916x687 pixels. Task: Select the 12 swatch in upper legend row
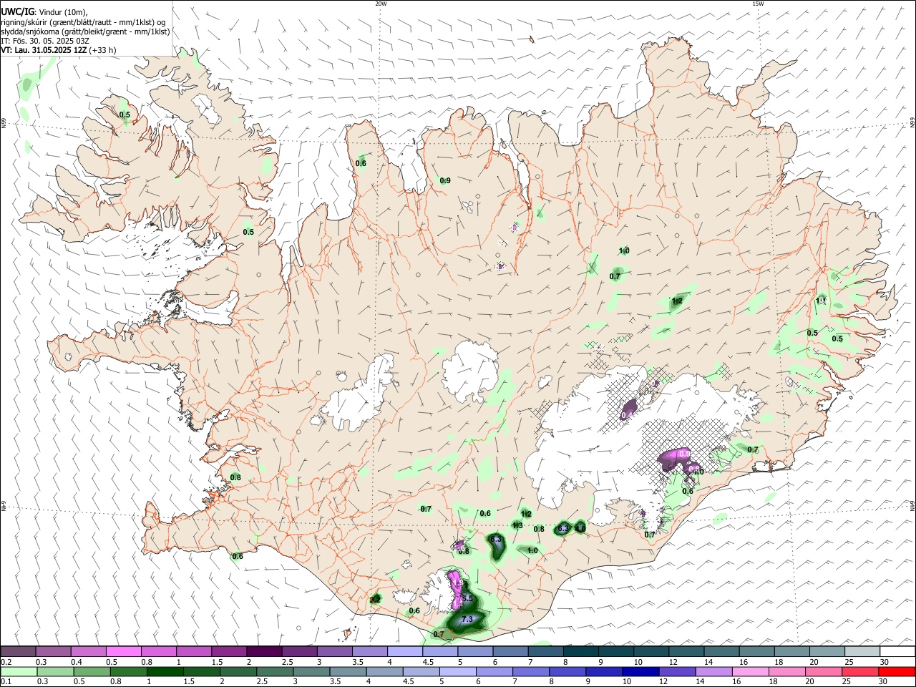686,651
